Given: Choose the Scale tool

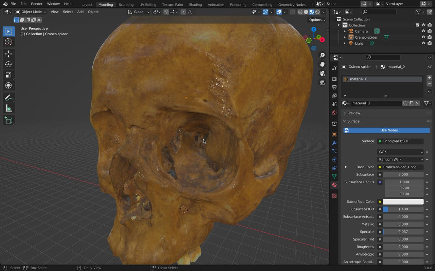Looking at the screenshot, I should (x=8, y=75).
